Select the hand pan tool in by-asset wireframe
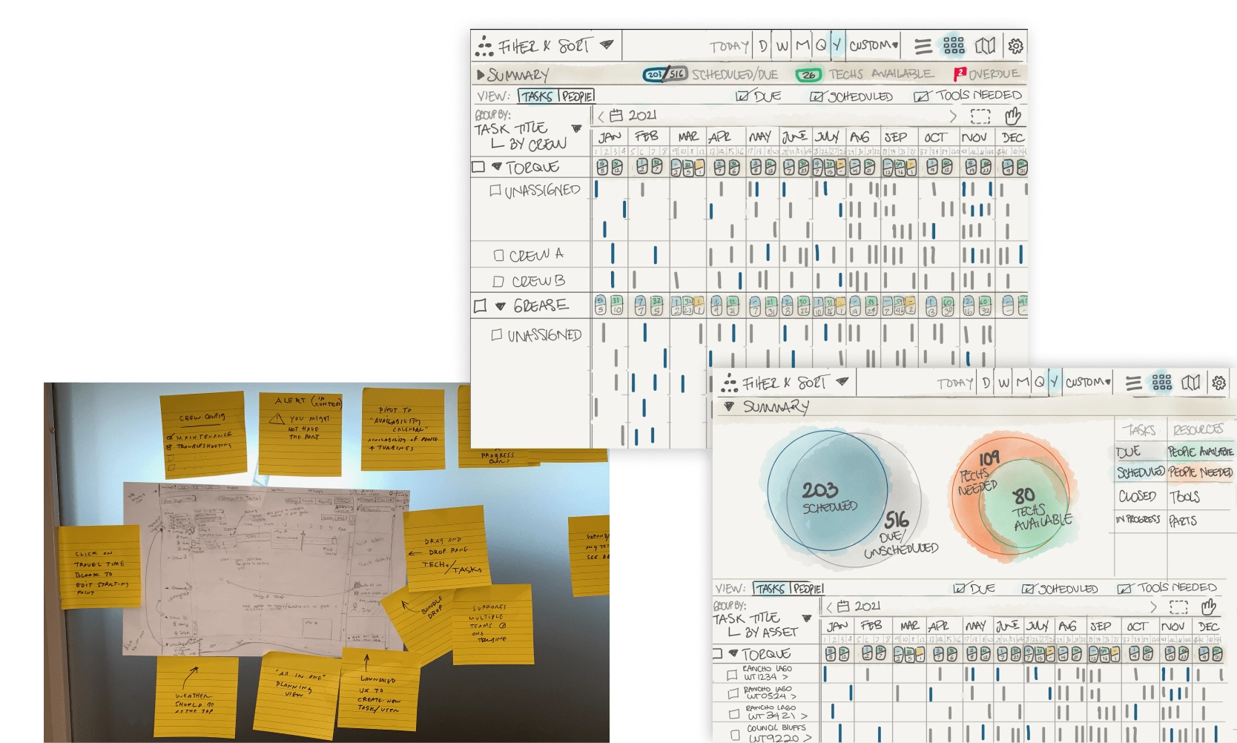This screenshot has width=1237, height=743. coord(1209,607)
